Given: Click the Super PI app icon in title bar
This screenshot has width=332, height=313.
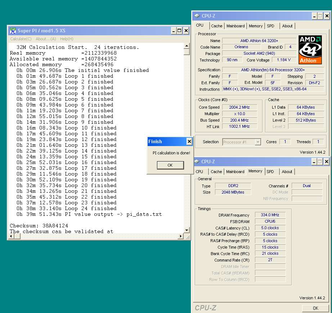Looking at the screenshot, I should (13, 31).
